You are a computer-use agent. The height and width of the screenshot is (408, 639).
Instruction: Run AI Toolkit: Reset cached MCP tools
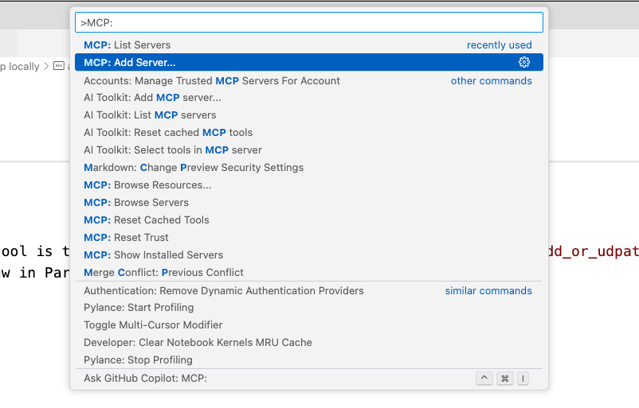pyautogui.click(x=309, y=133)
